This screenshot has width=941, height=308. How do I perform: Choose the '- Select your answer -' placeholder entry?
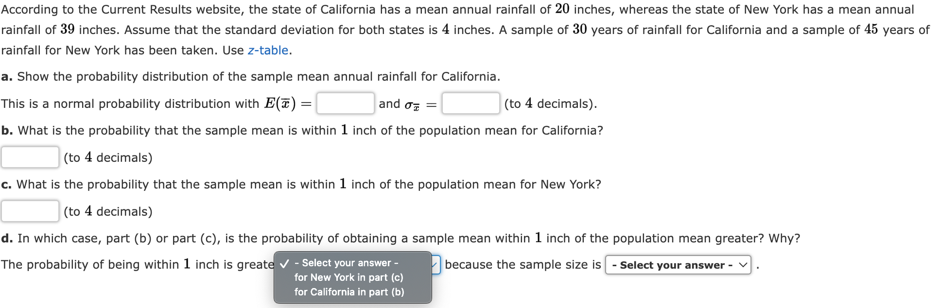click(x=346, y=263)
